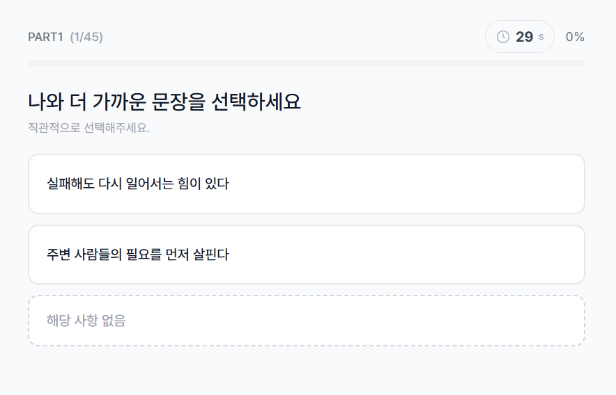Viewport: 616px width, 395px height.
Task: Click the word "살핀다" in the second option
Action: click(x=211, y=255)
